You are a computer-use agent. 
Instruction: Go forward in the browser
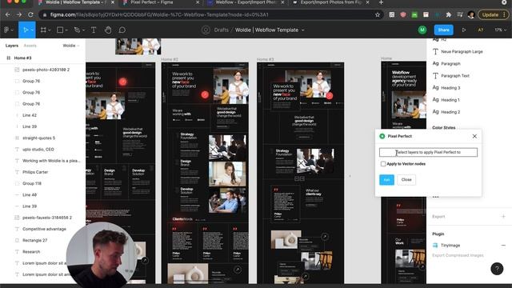(x=19, y=14)
